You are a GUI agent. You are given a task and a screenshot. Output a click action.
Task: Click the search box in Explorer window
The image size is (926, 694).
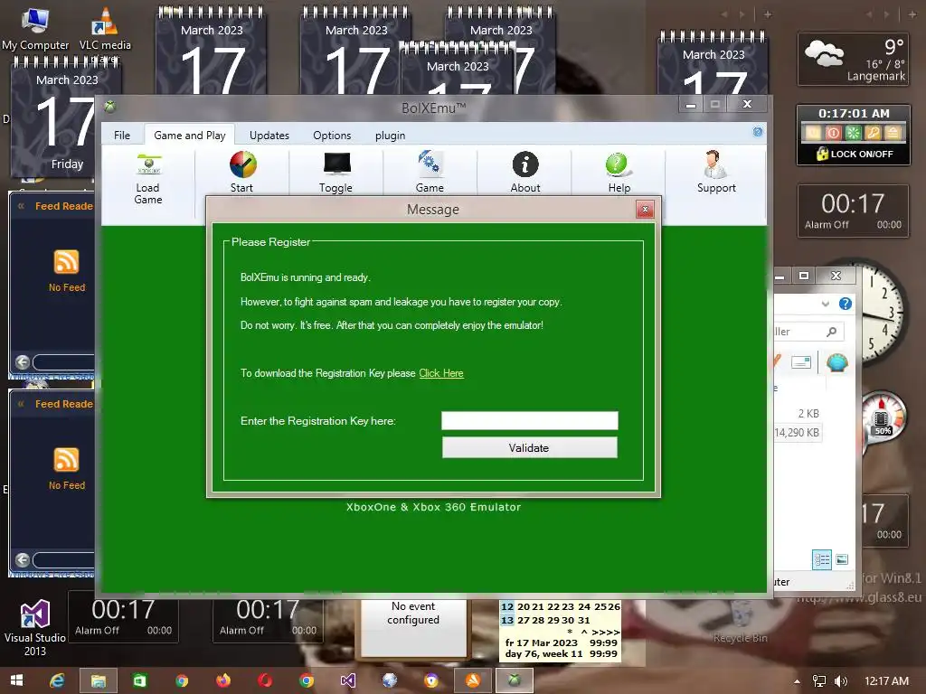click(808, 332)
